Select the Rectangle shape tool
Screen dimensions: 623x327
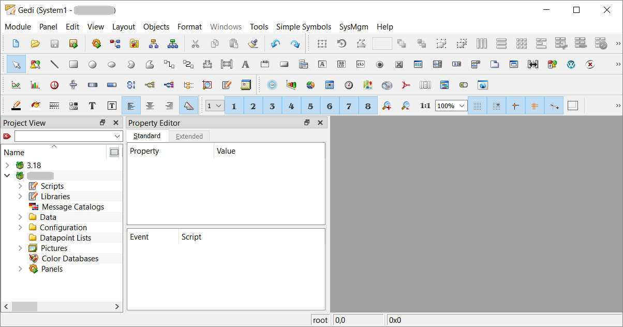coord(73,64)
